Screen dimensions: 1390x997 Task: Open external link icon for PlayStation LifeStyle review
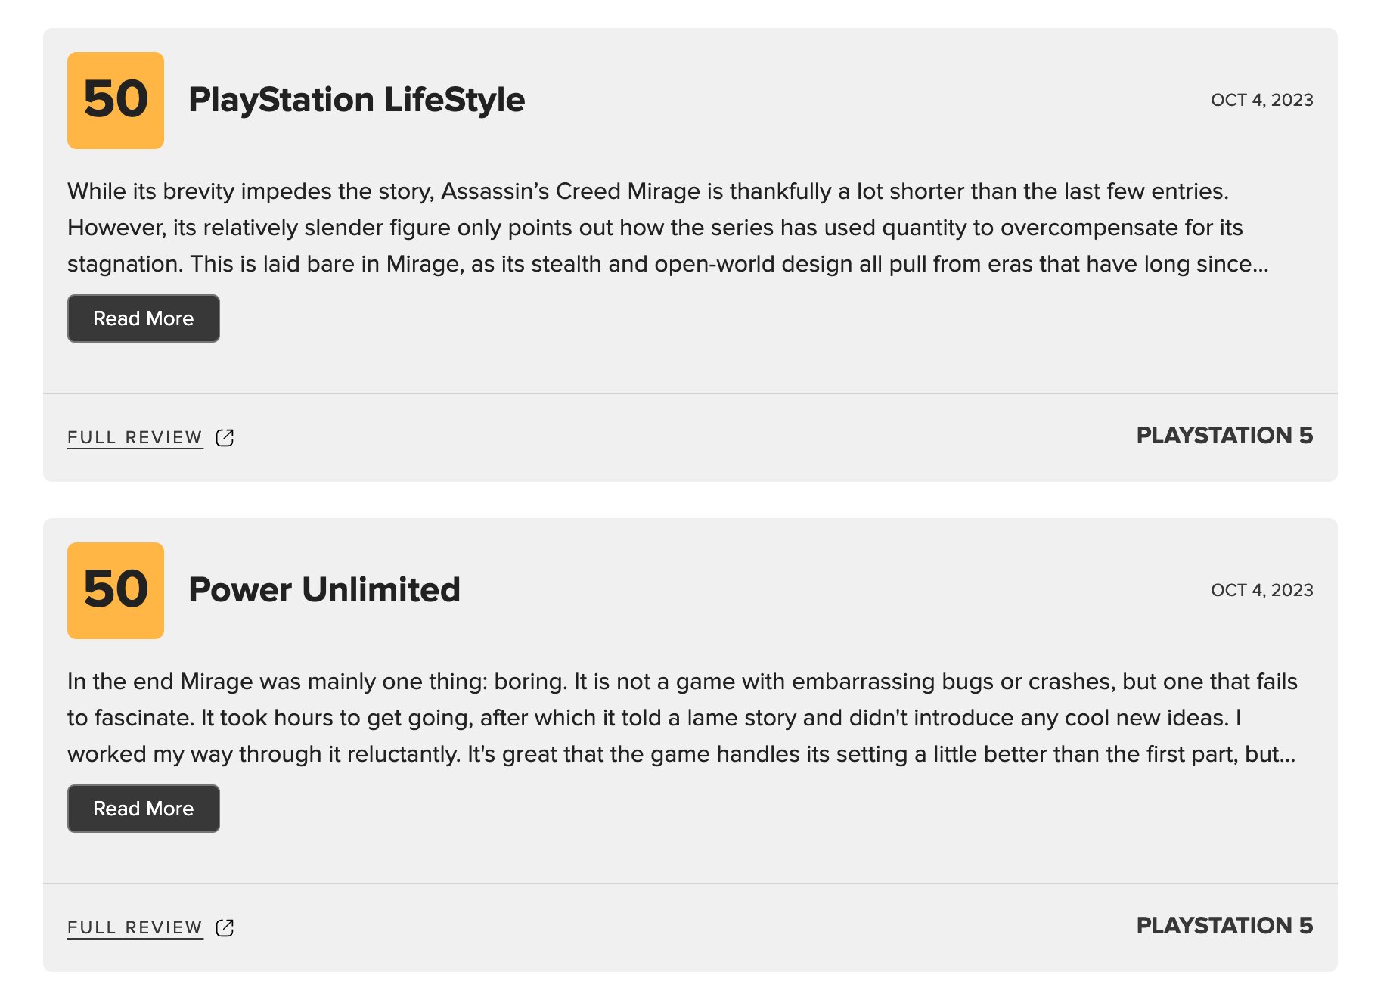[x=225, y=437]
